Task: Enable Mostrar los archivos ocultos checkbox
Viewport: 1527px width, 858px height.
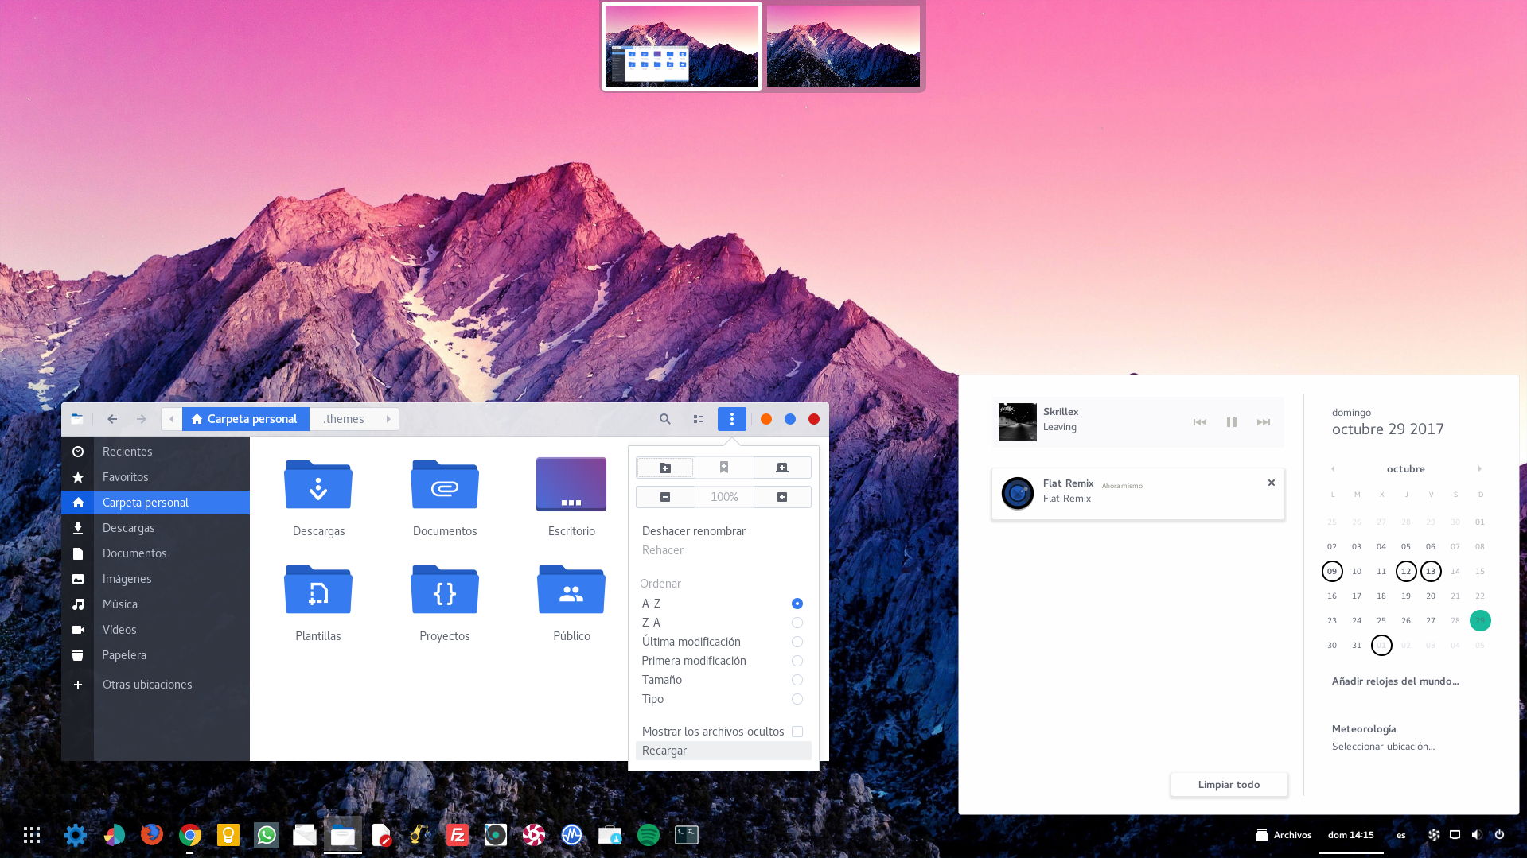Action: click(797, 732)
